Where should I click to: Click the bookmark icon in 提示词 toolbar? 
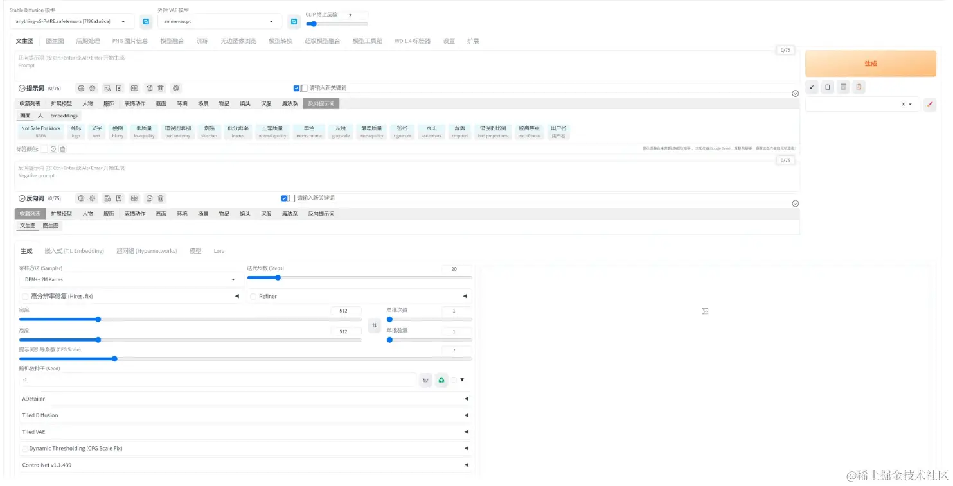click(119, 88)
